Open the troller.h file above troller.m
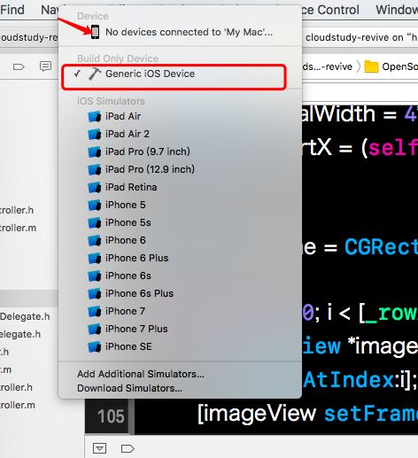 pyautogui.click(x=17, y=210)
